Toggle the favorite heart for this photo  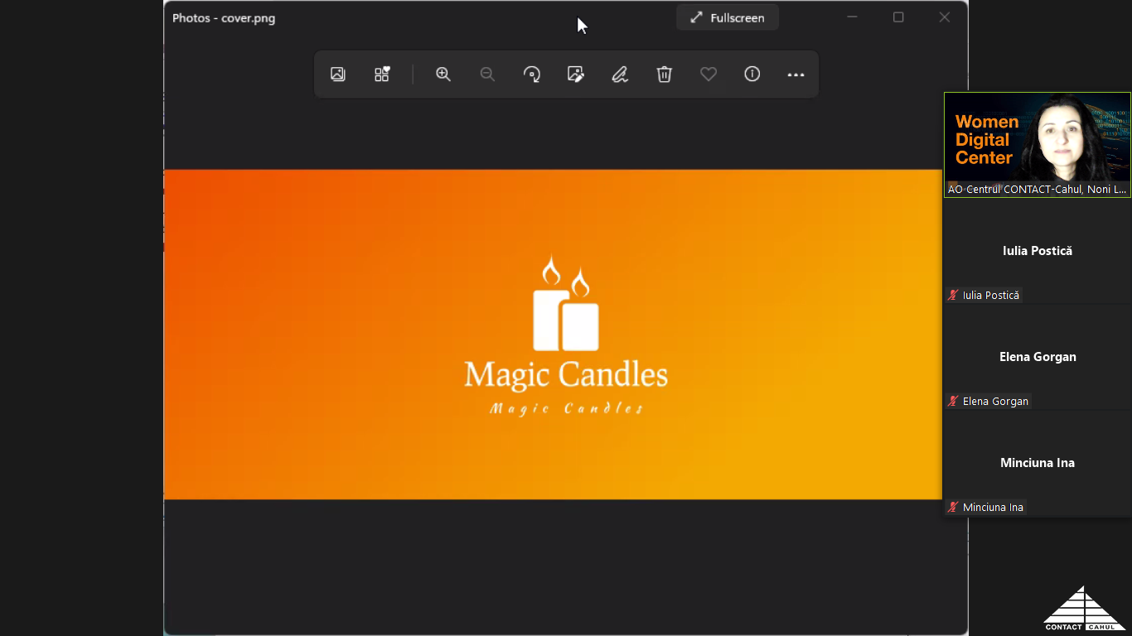[x=709, y=75]
